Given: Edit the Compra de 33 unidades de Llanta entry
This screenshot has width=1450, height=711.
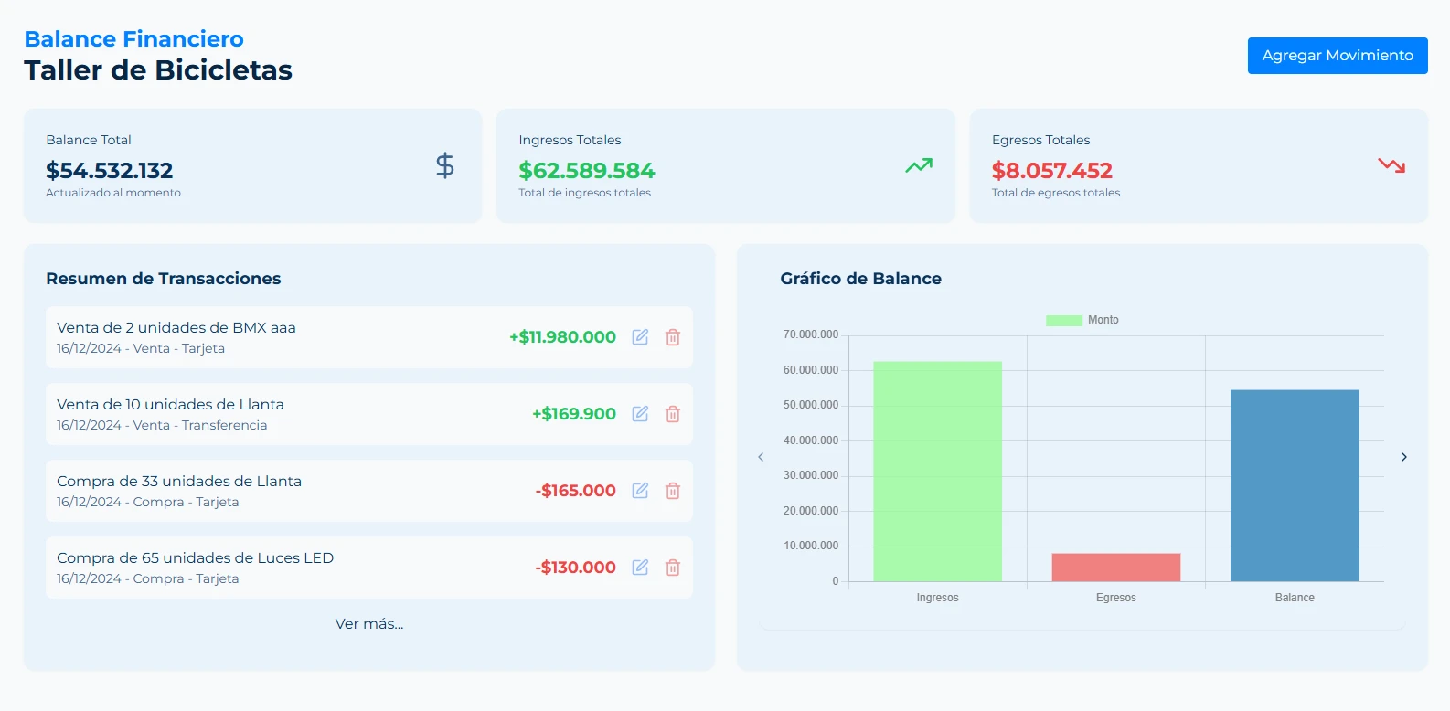Looking at the screenshot, I should 640,491.
